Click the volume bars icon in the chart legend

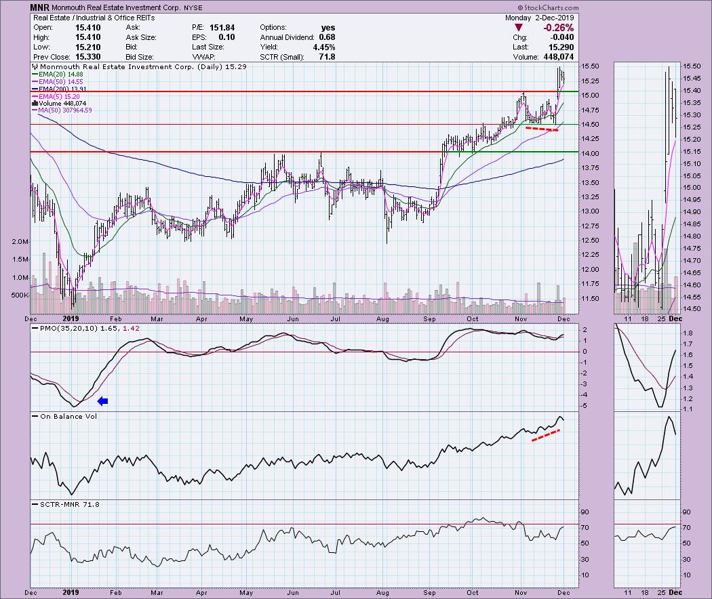35,104
